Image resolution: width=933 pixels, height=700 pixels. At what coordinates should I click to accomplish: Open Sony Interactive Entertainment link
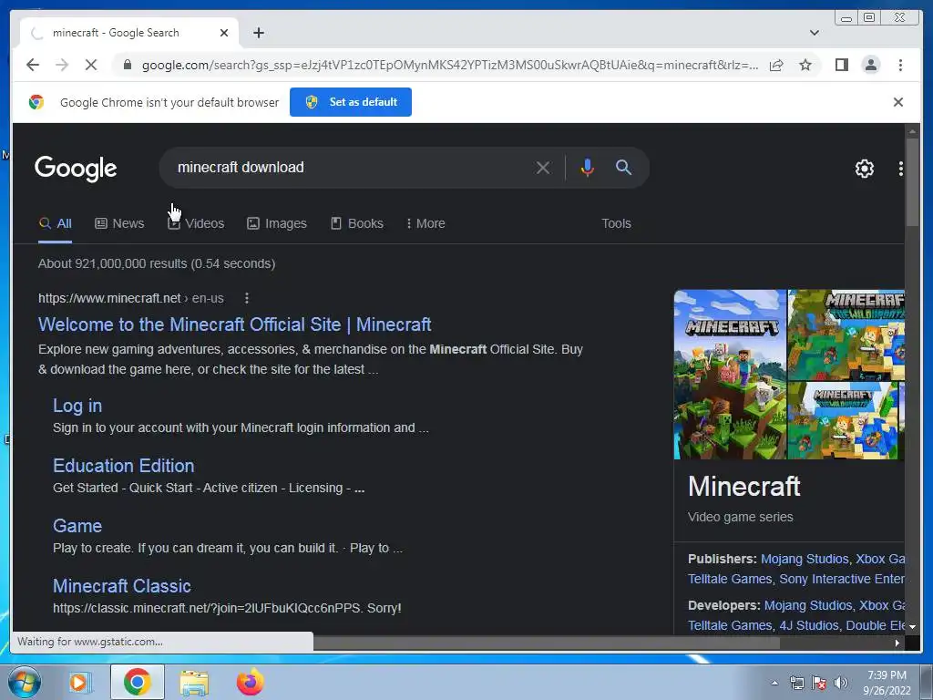pyautogui.click(x=842, y=579)
